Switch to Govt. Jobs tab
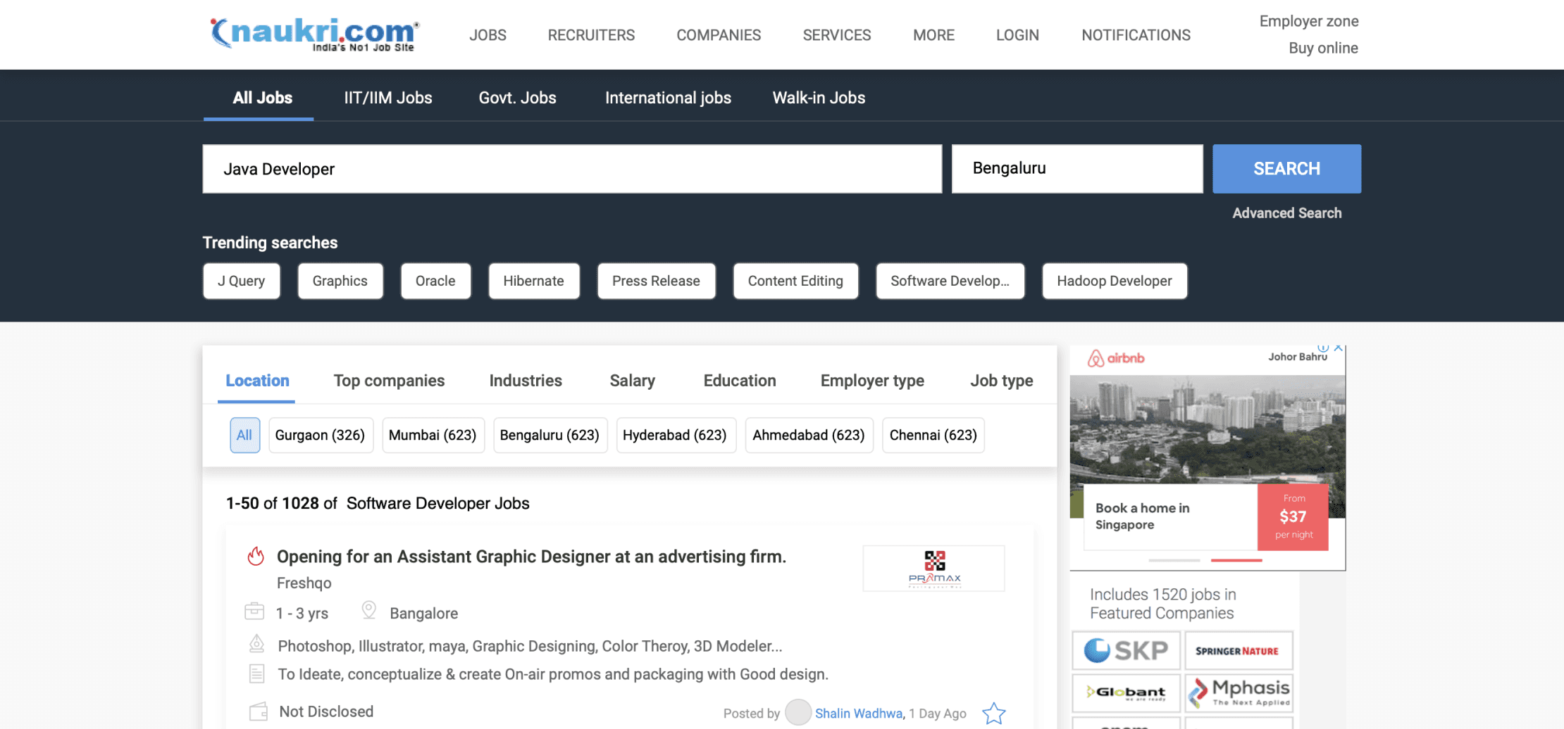 click(x=517, y=98)
